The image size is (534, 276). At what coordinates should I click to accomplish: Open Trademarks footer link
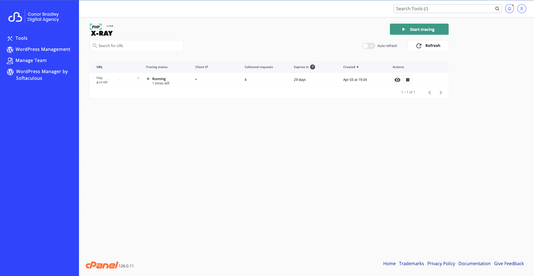[411, 263]
